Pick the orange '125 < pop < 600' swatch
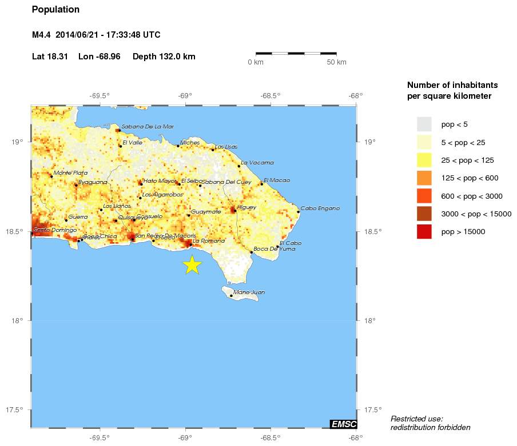 pyautogui.click(x=424, y=178)
